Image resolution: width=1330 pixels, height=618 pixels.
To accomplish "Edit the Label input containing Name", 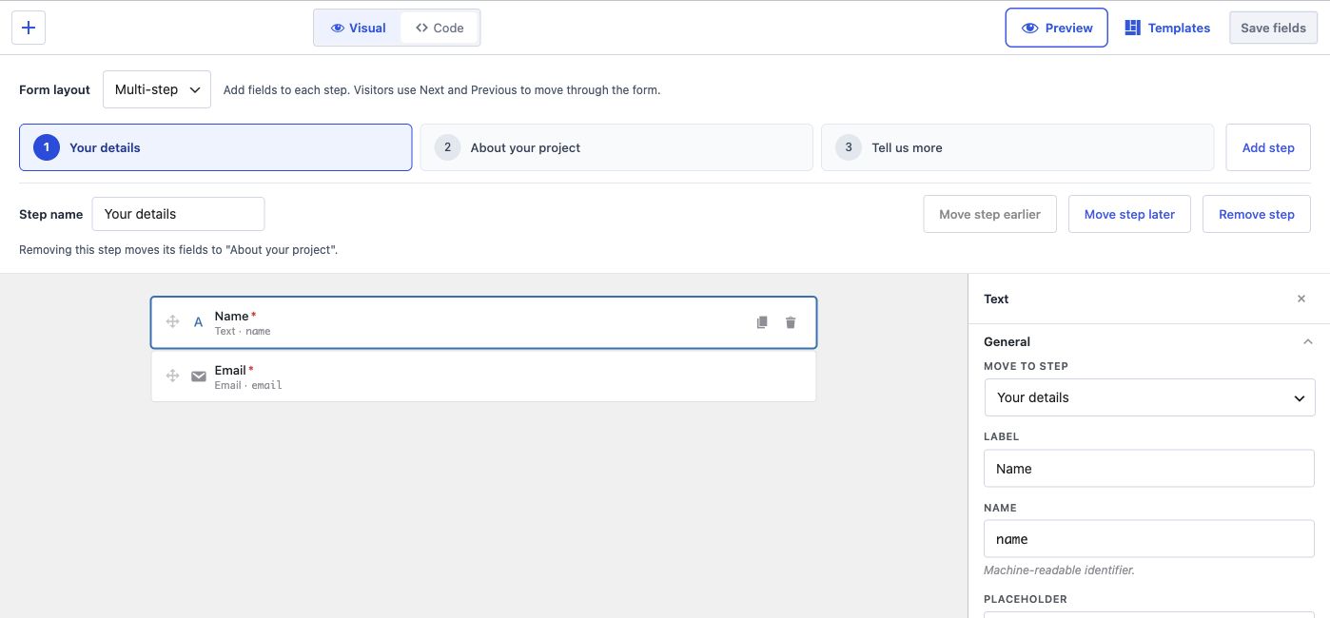I will tap(1149, 469).
